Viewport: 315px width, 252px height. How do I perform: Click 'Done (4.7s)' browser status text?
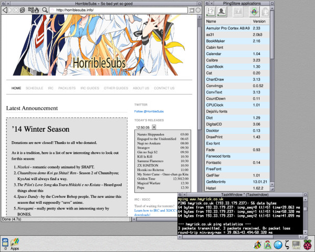(12, 219)
